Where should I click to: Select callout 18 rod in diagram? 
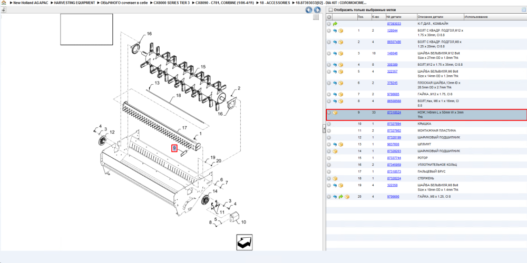point(178,96)
